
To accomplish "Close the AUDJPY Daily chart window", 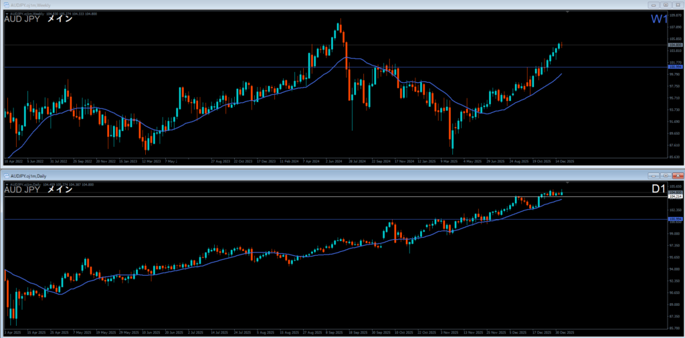I will pyautogui.click(x=677, y=175).
